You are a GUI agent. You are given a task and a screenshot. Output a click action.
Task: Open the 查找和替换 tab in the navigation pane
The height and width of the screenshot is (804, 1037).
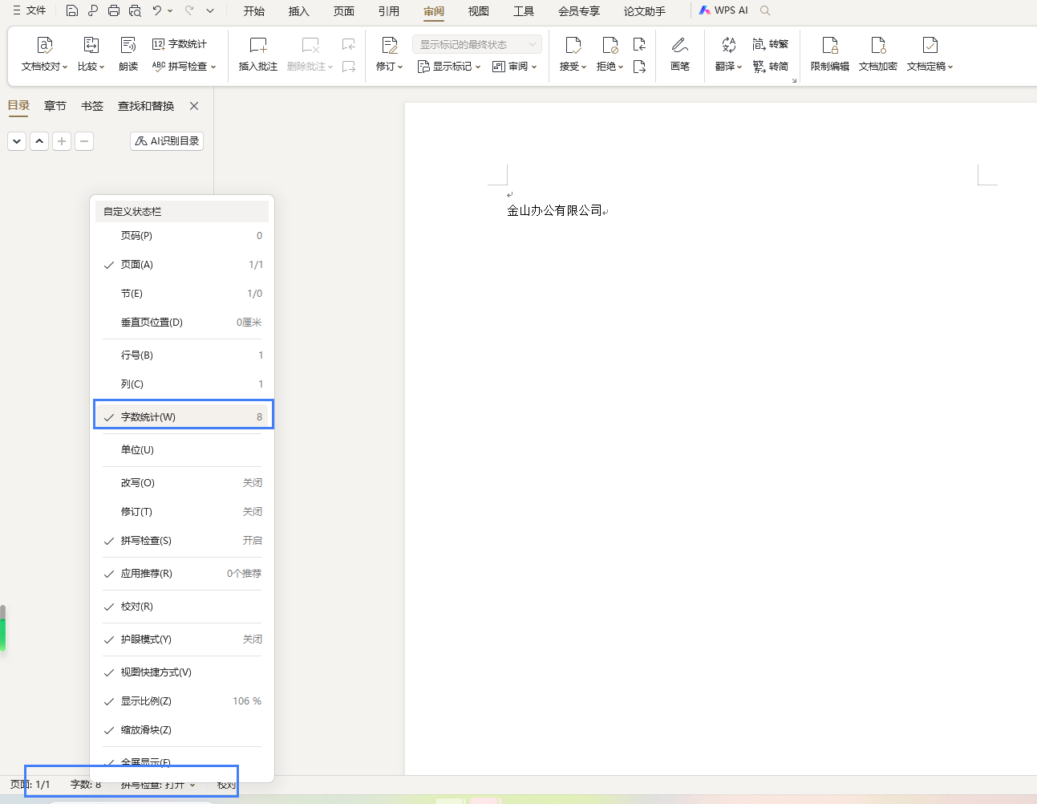tap(146, 106)
